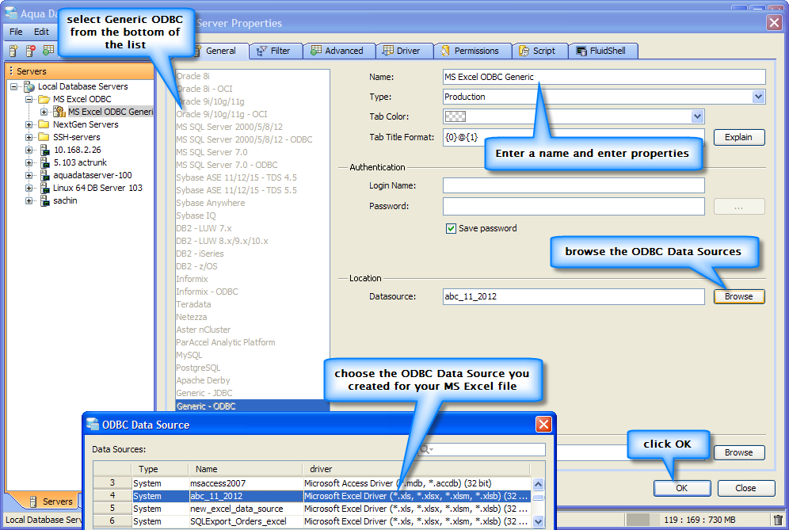Image resolution: width=789 pixels, height=530 pixels.
Task: Select Generic - ODBC in the server list
Action: pyautogui.click(x=252, y=406)
